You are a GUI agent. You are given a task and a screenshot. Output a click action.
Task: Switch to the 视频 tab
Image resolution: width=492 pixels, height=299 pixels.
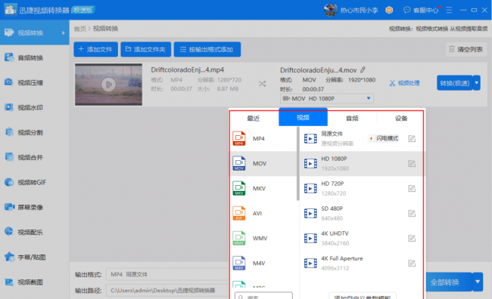tap(303, 117)
